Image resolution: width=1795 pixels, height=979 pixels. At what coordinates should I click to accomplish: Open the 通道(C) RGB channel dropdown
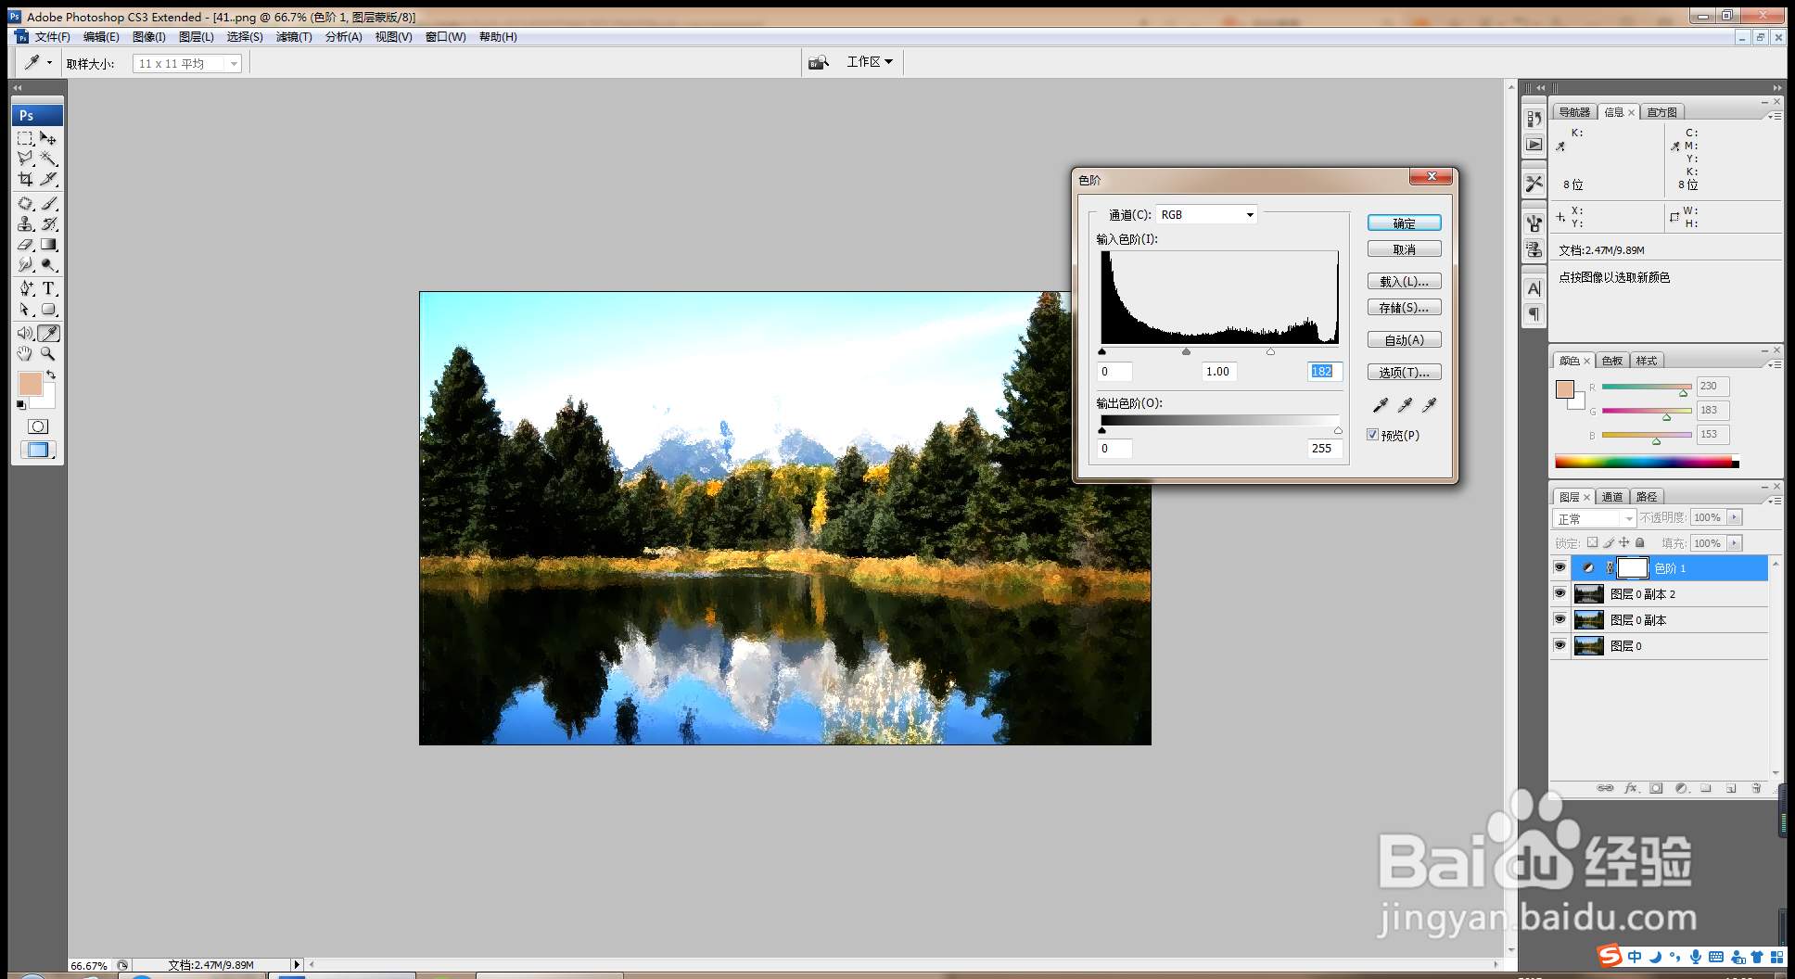pos(1206,214)
